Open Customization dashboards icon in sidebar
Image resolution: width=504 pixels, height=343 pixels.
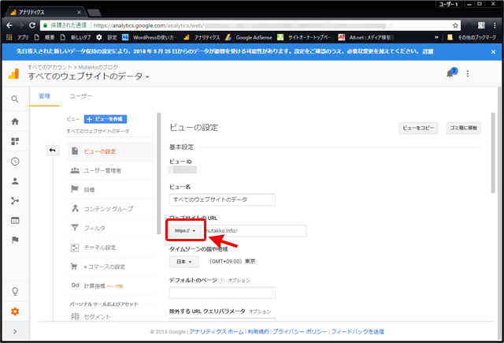pos(15,141)
